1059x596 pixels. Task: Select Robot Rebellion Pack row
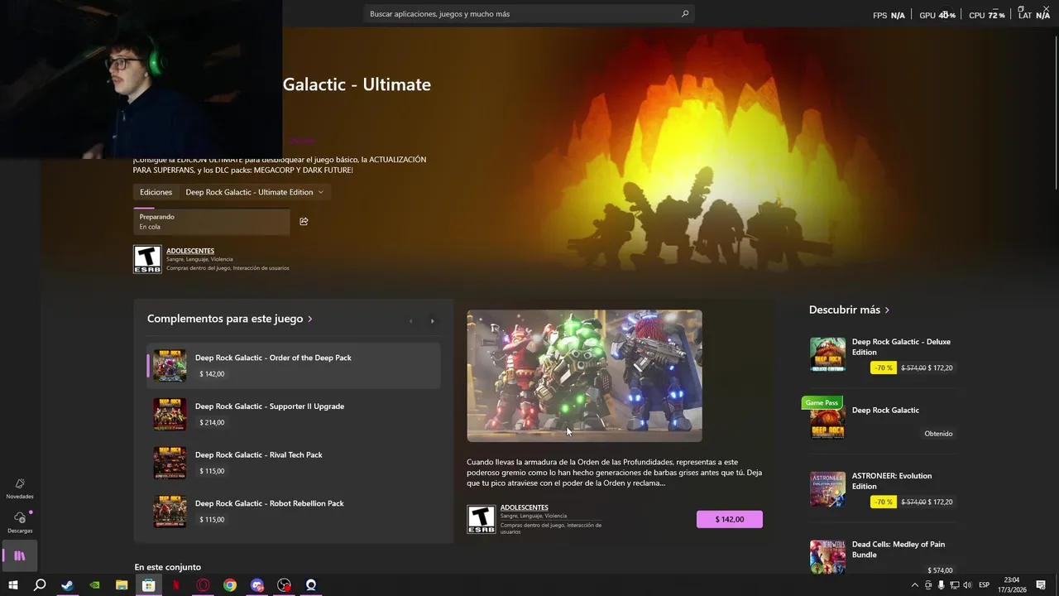coord(294,512)
